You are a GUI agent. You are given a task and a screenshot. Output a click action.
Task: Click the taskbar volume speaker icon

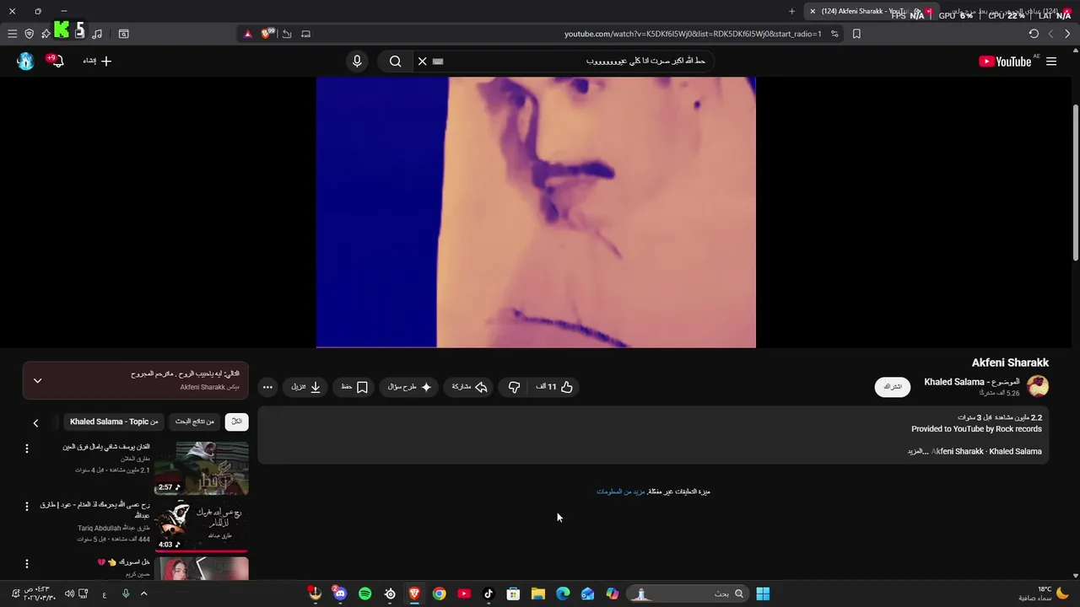pyautogui.click(x=69, y=594)
